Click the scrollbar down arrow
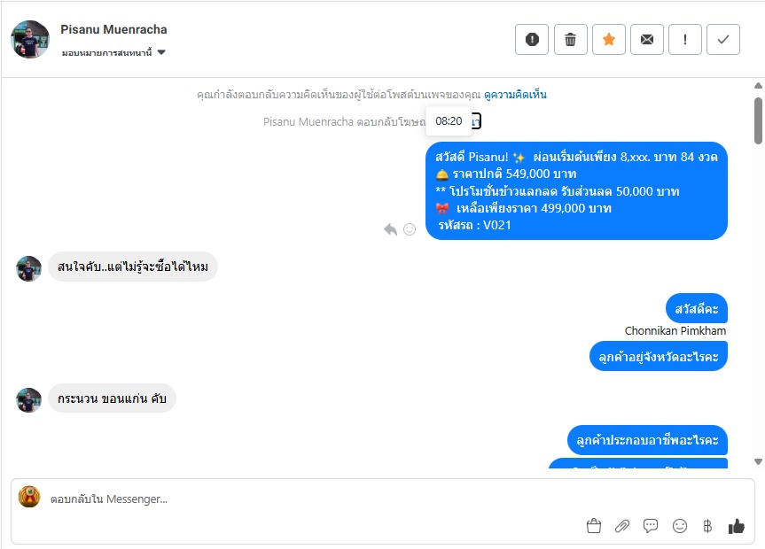 [x=758, y=461]
